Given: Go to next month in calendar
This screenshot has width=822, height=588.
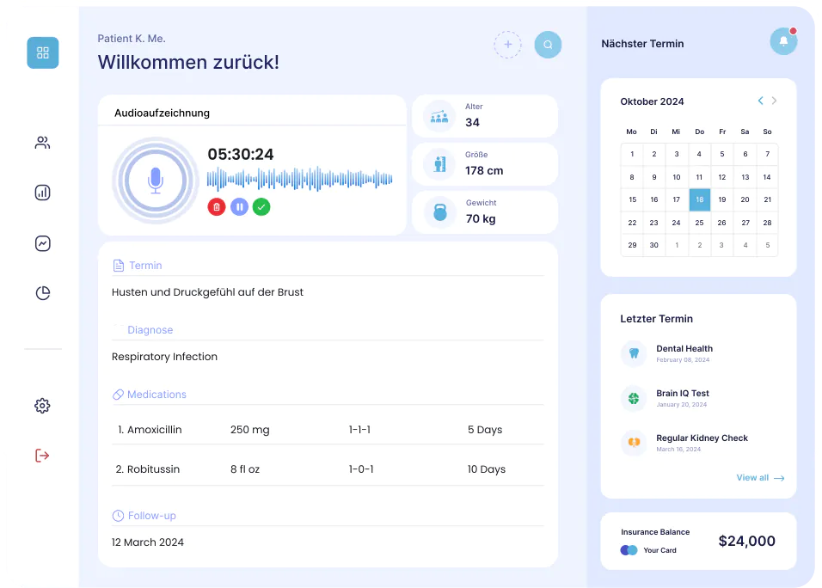Looking at the screenshot, I should [774, 101].
